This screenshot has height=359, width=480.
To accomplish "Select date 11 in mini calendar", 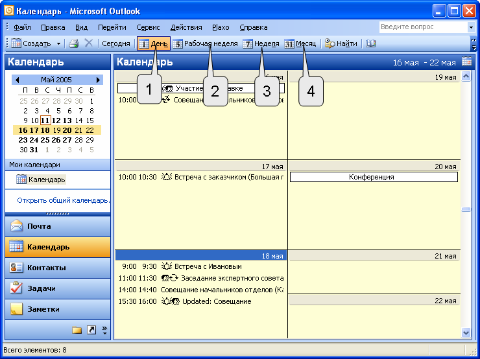I will tap(45, 121).
